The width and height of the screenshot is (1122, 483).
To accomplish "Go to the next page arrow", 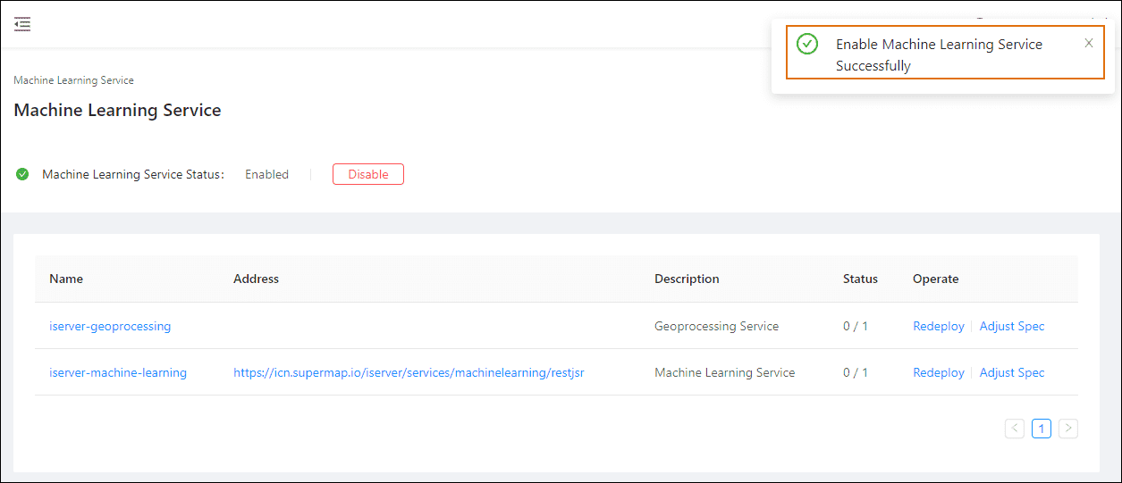I will (1067, 429).
